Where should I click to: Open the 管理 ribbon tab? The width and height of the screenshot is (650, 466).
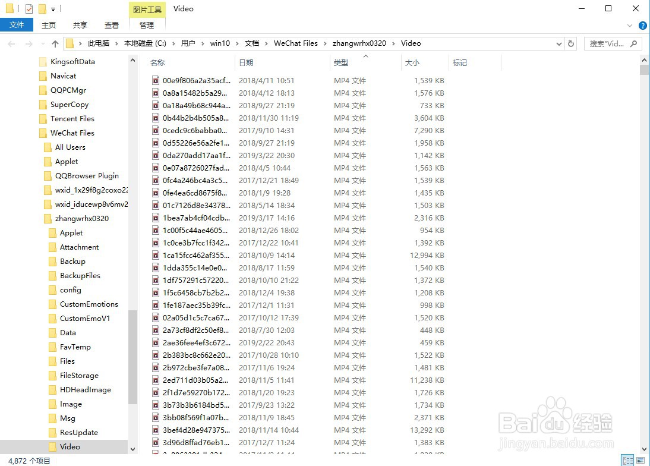pos(147,26)
